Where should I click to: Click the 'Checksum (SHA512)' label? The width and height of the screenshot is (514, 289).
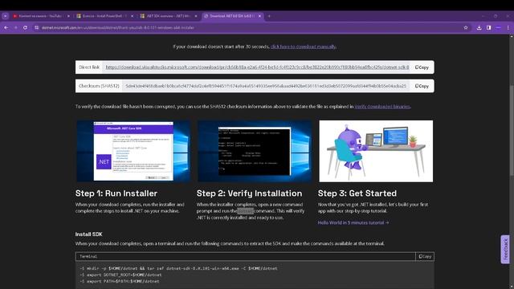click(x=99, y=86)
